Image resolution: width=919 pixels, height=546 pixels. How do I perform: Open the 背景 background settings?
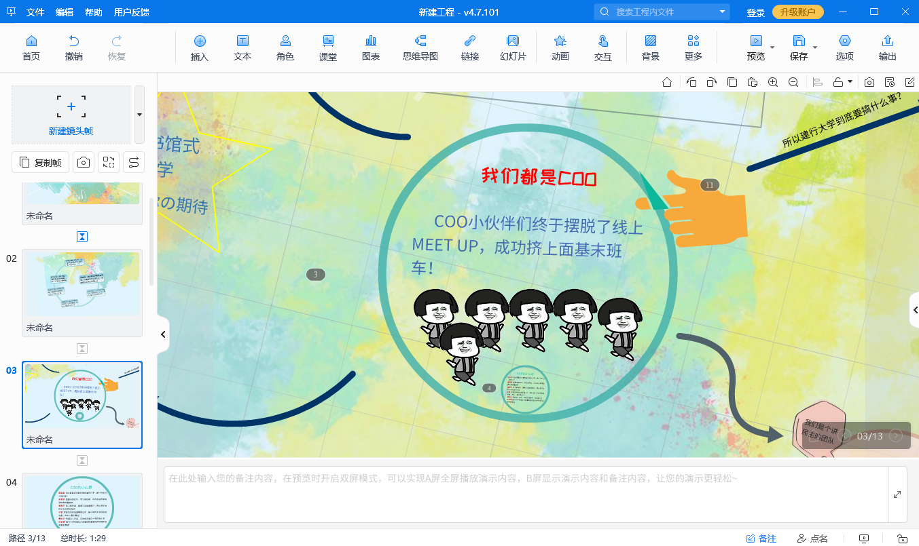point(651,48)
